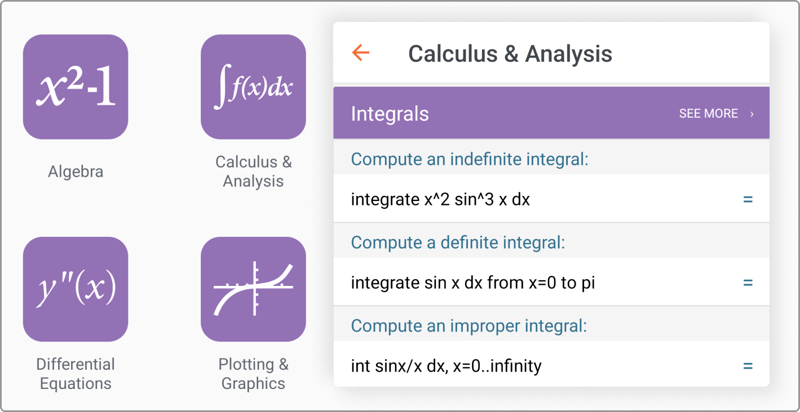The image size is (800, 412).
Task: Open the Differential Equations y''(x) icon
Action: pos(76,289)
